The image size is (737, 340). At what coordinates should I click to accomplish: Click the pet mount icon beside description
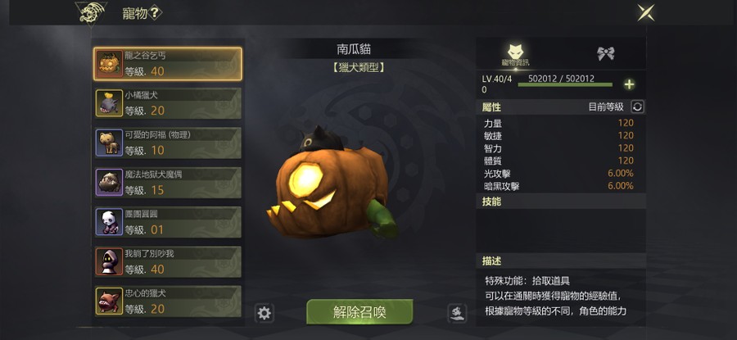coord(457,313)
